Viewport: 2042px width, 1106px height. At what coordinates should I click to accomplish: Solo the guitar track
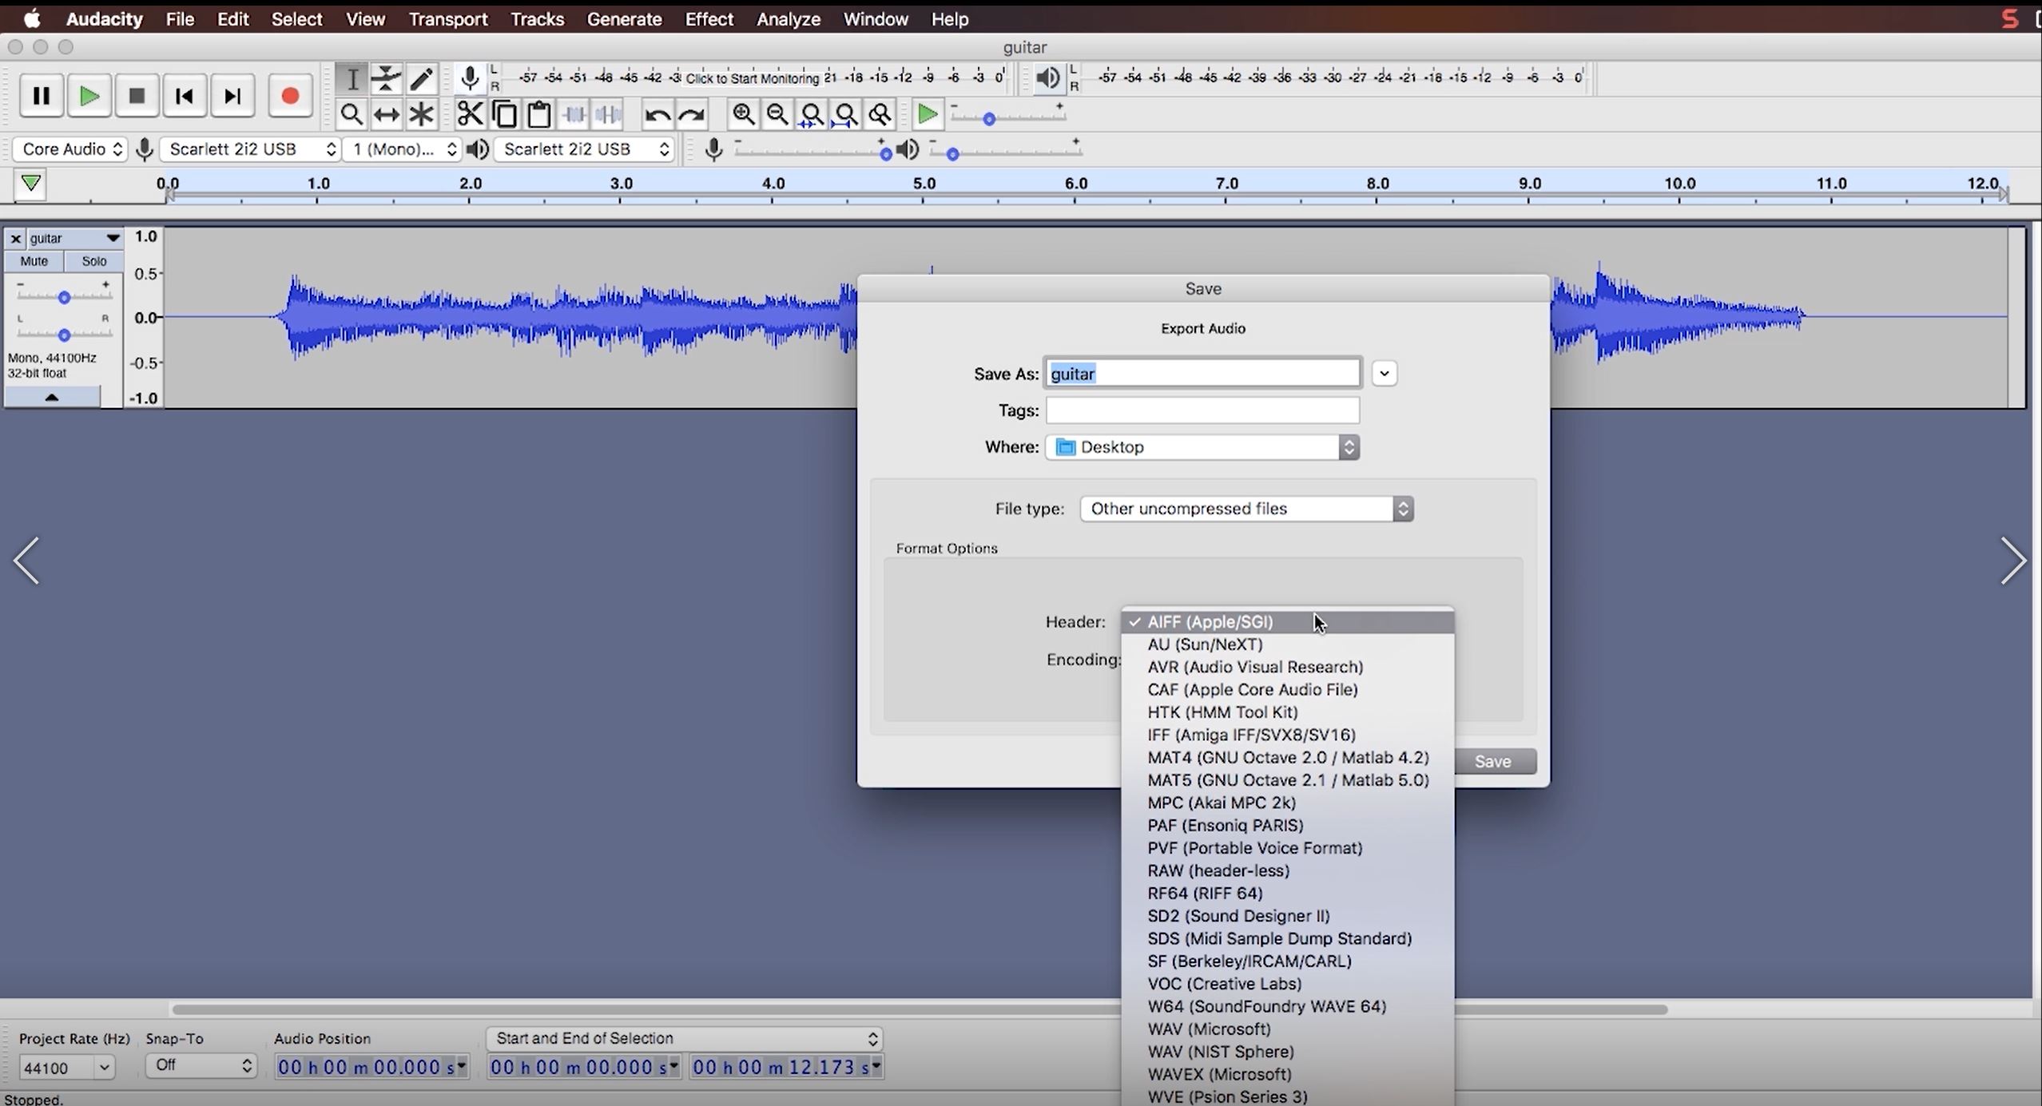tap(94, 261)
